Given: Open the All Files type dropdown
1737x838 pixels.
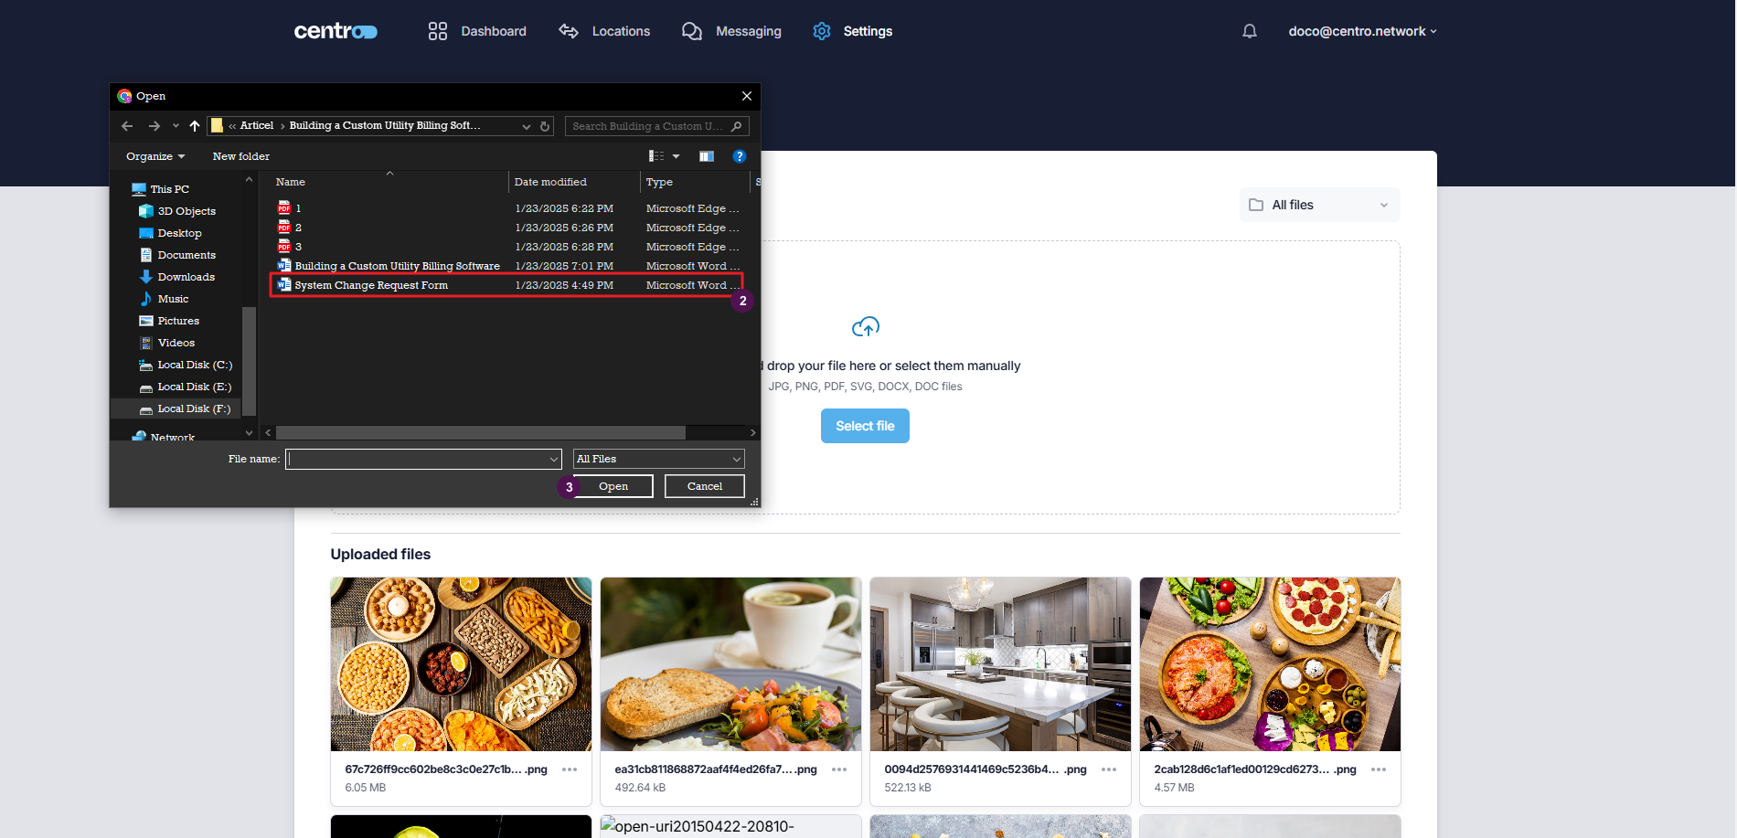Looking at the screenshot, I should click(658, 459).
